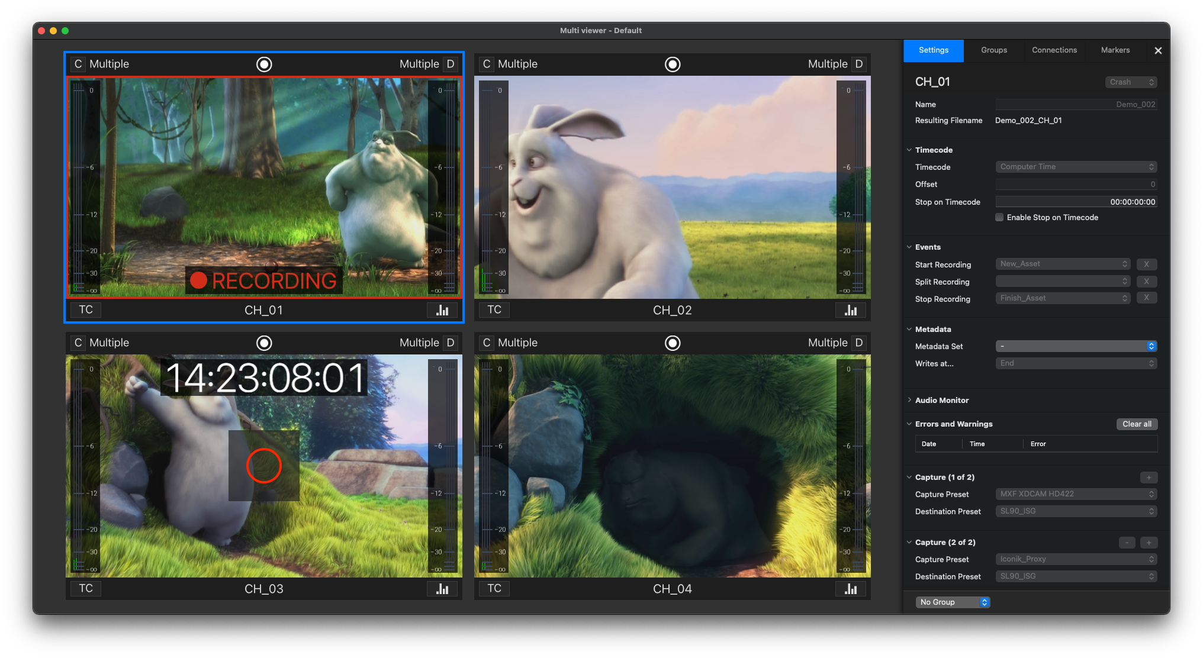Click the Name input field
Screen dimensions: 1203x658
[1076, 105]
